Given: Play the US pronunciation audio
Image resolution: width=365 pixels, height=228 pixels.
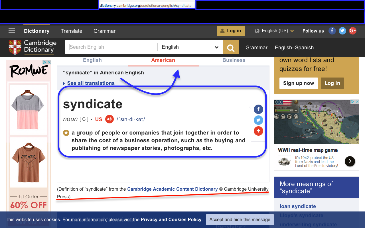Looking at the screenshot, I should (109, 119).
